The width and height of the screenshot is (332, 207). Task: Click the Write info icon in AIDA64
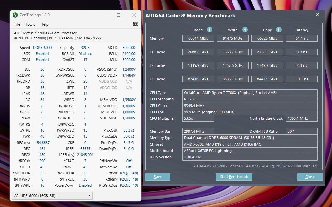click(x=245, y=30)
